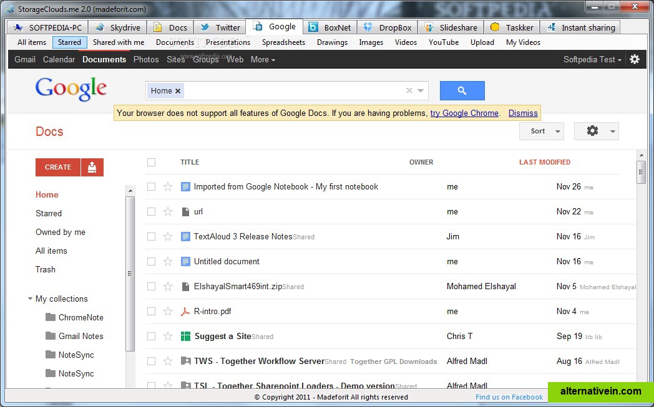The height and width of the screenshot is (407, 654).
Task: Click the R-intro.pdf file icon
Action: [185, 312]
